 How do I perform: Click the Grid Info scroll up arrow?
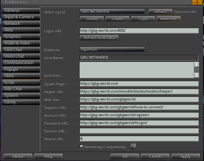click(x=196, y=64)
